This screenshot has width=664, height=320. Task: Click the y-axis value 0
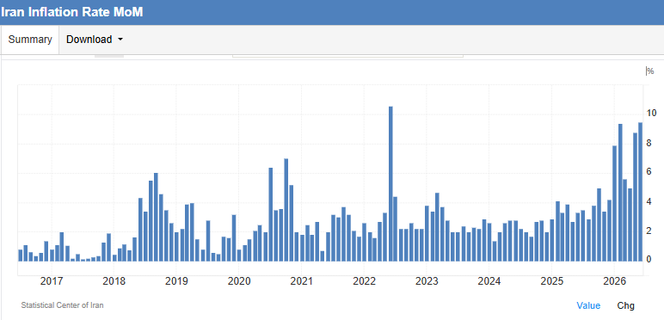coord(649,260)
